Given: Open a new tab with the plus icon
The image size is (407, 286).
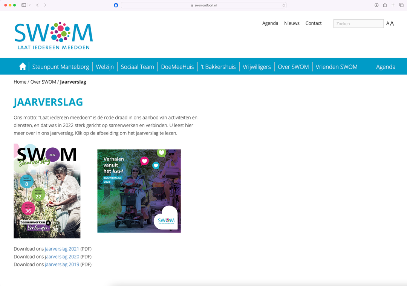Looking at the screenshot, I should [393, 5].
